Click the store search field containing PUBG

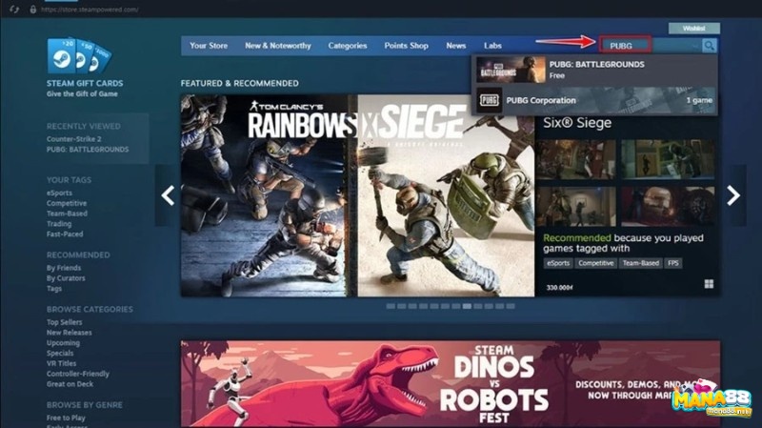651,46
